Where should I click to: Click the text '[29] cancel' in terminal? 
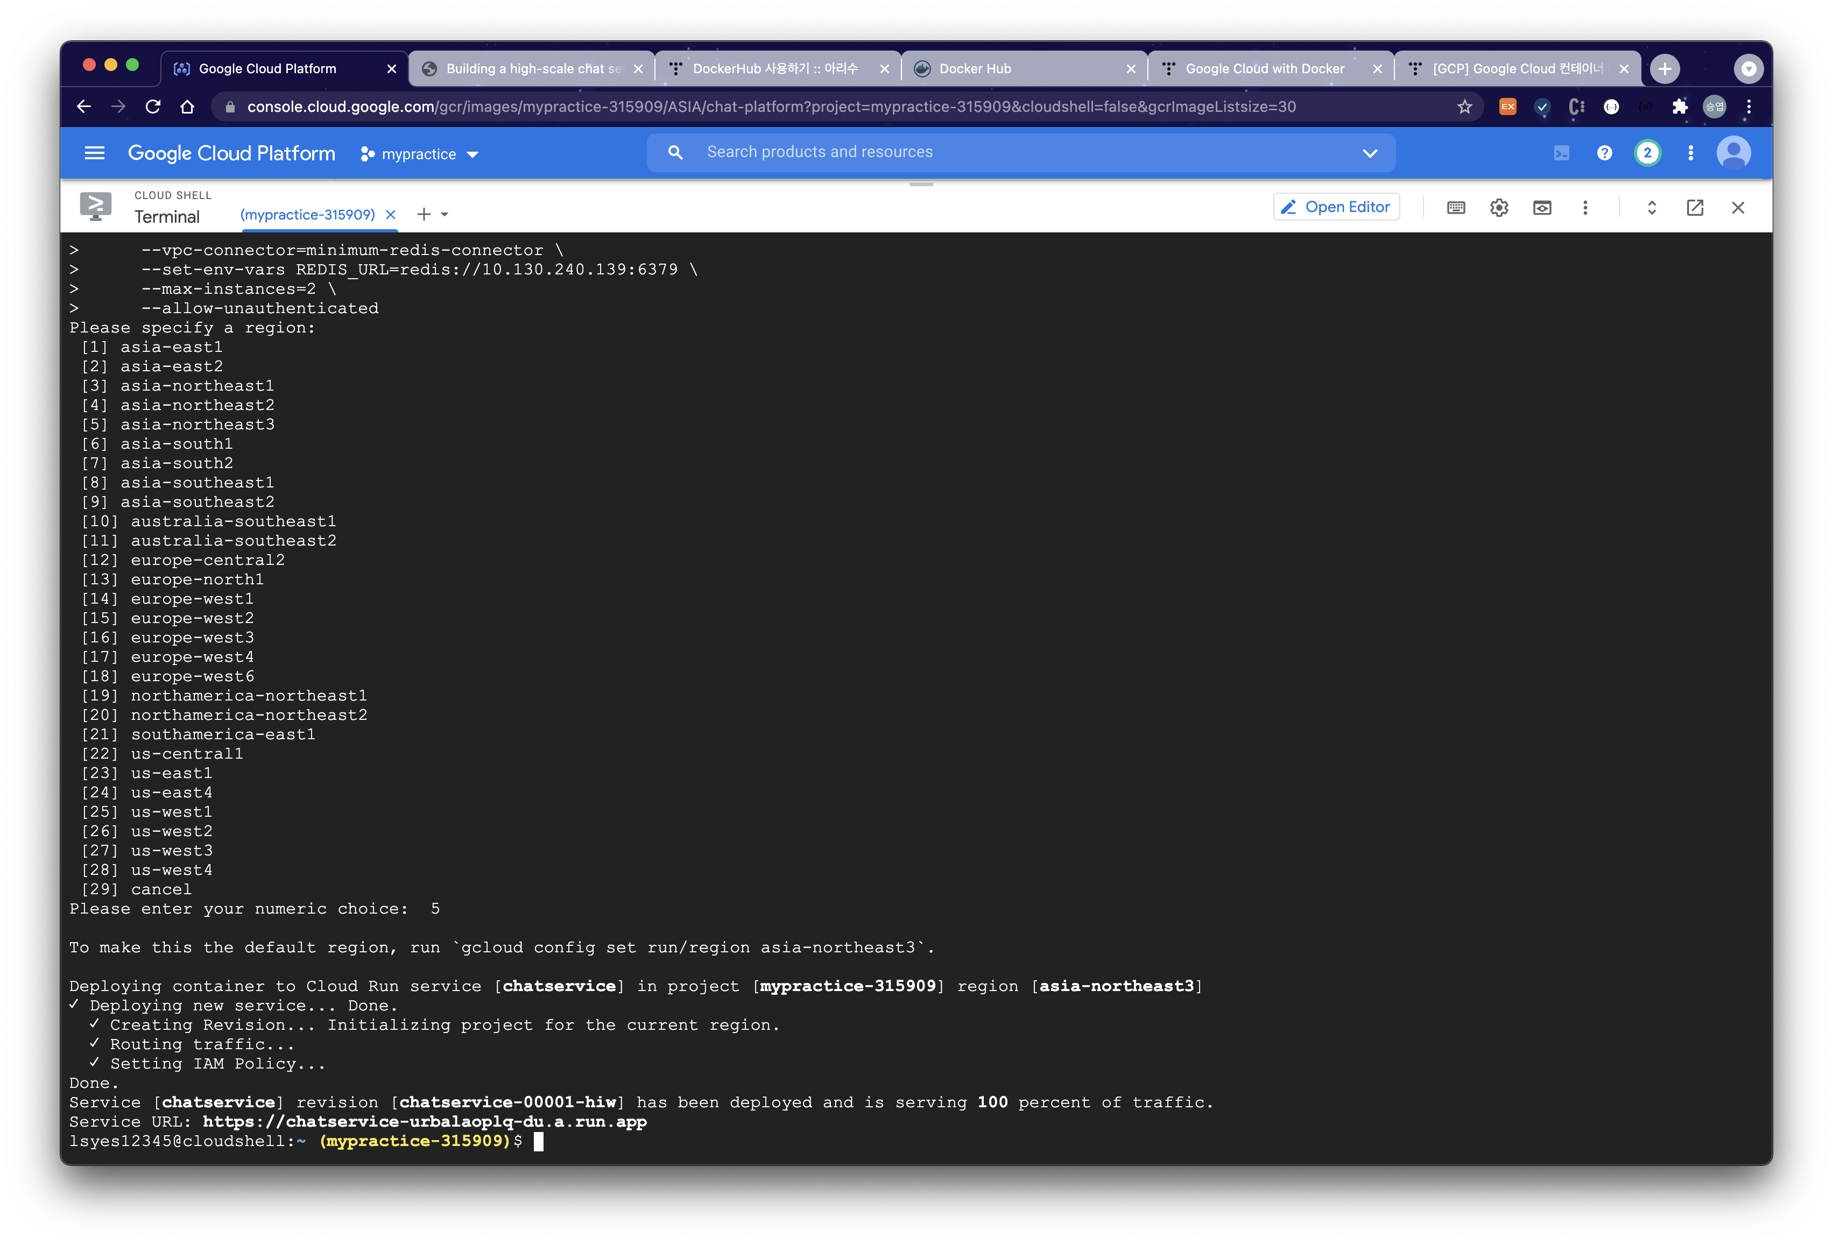point(137,889)
